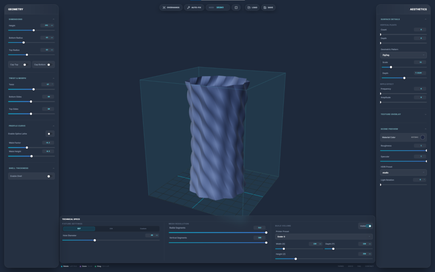Save the design with the Save disk icon
The image size is (435, 272).
tap(268, 7)
